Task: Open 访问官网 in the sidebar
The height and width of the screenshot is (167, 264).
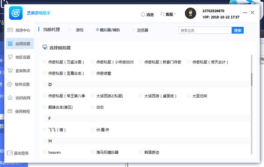Action: 19,98
